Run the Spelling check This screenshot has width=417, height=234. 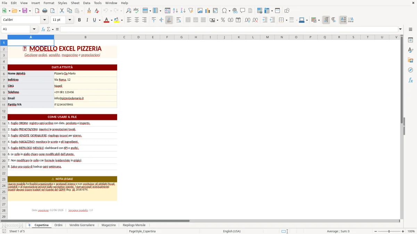point(136,11)
